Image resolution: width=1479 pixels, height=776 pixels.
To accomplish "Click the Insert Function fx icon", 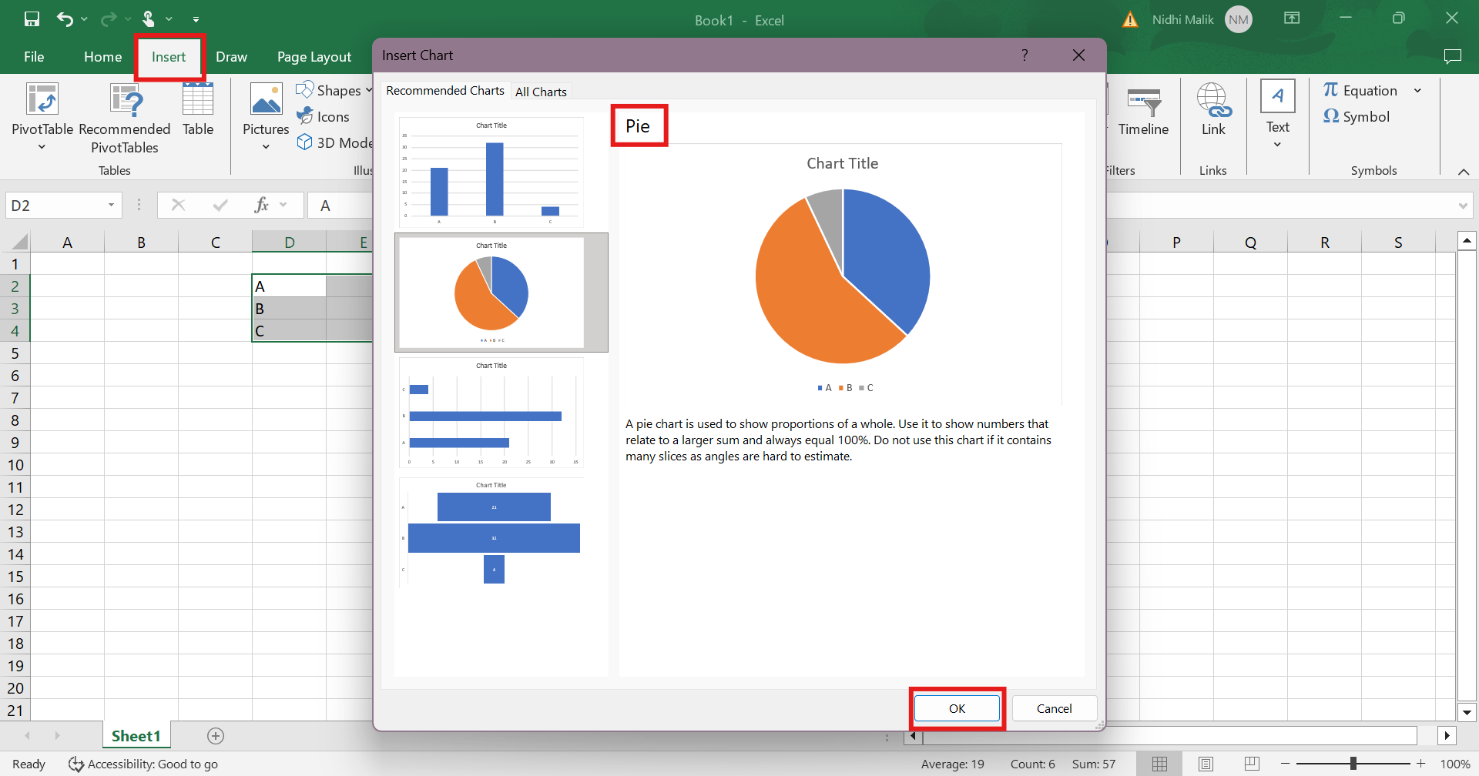I will 262,205.
